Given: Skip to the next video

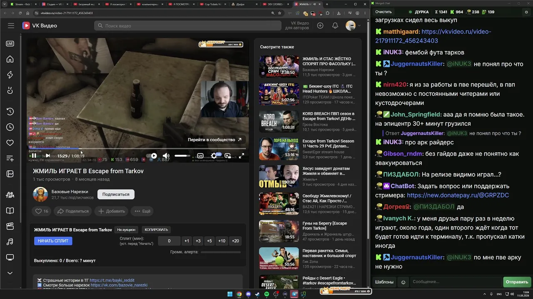Looking at the screenshot, I should [48, 156].
